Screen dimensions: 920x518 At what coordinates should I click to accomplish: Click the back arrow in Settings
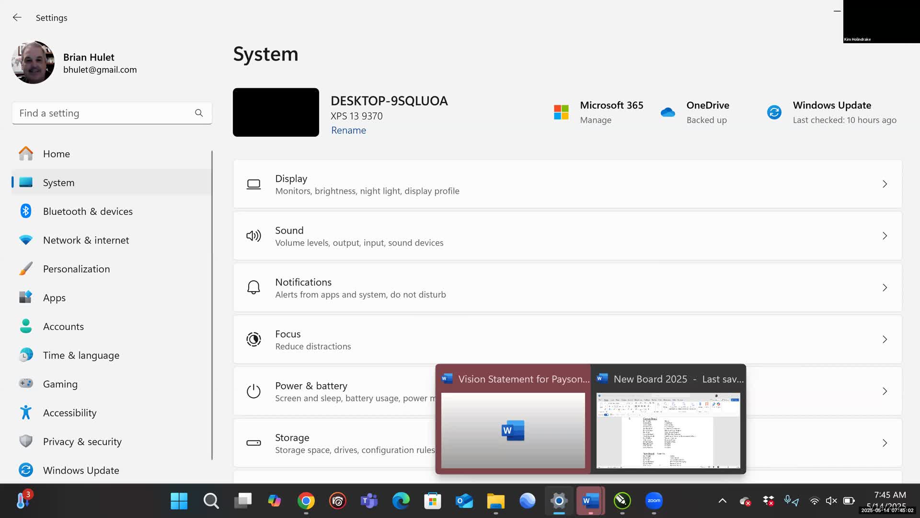(17, 18)
